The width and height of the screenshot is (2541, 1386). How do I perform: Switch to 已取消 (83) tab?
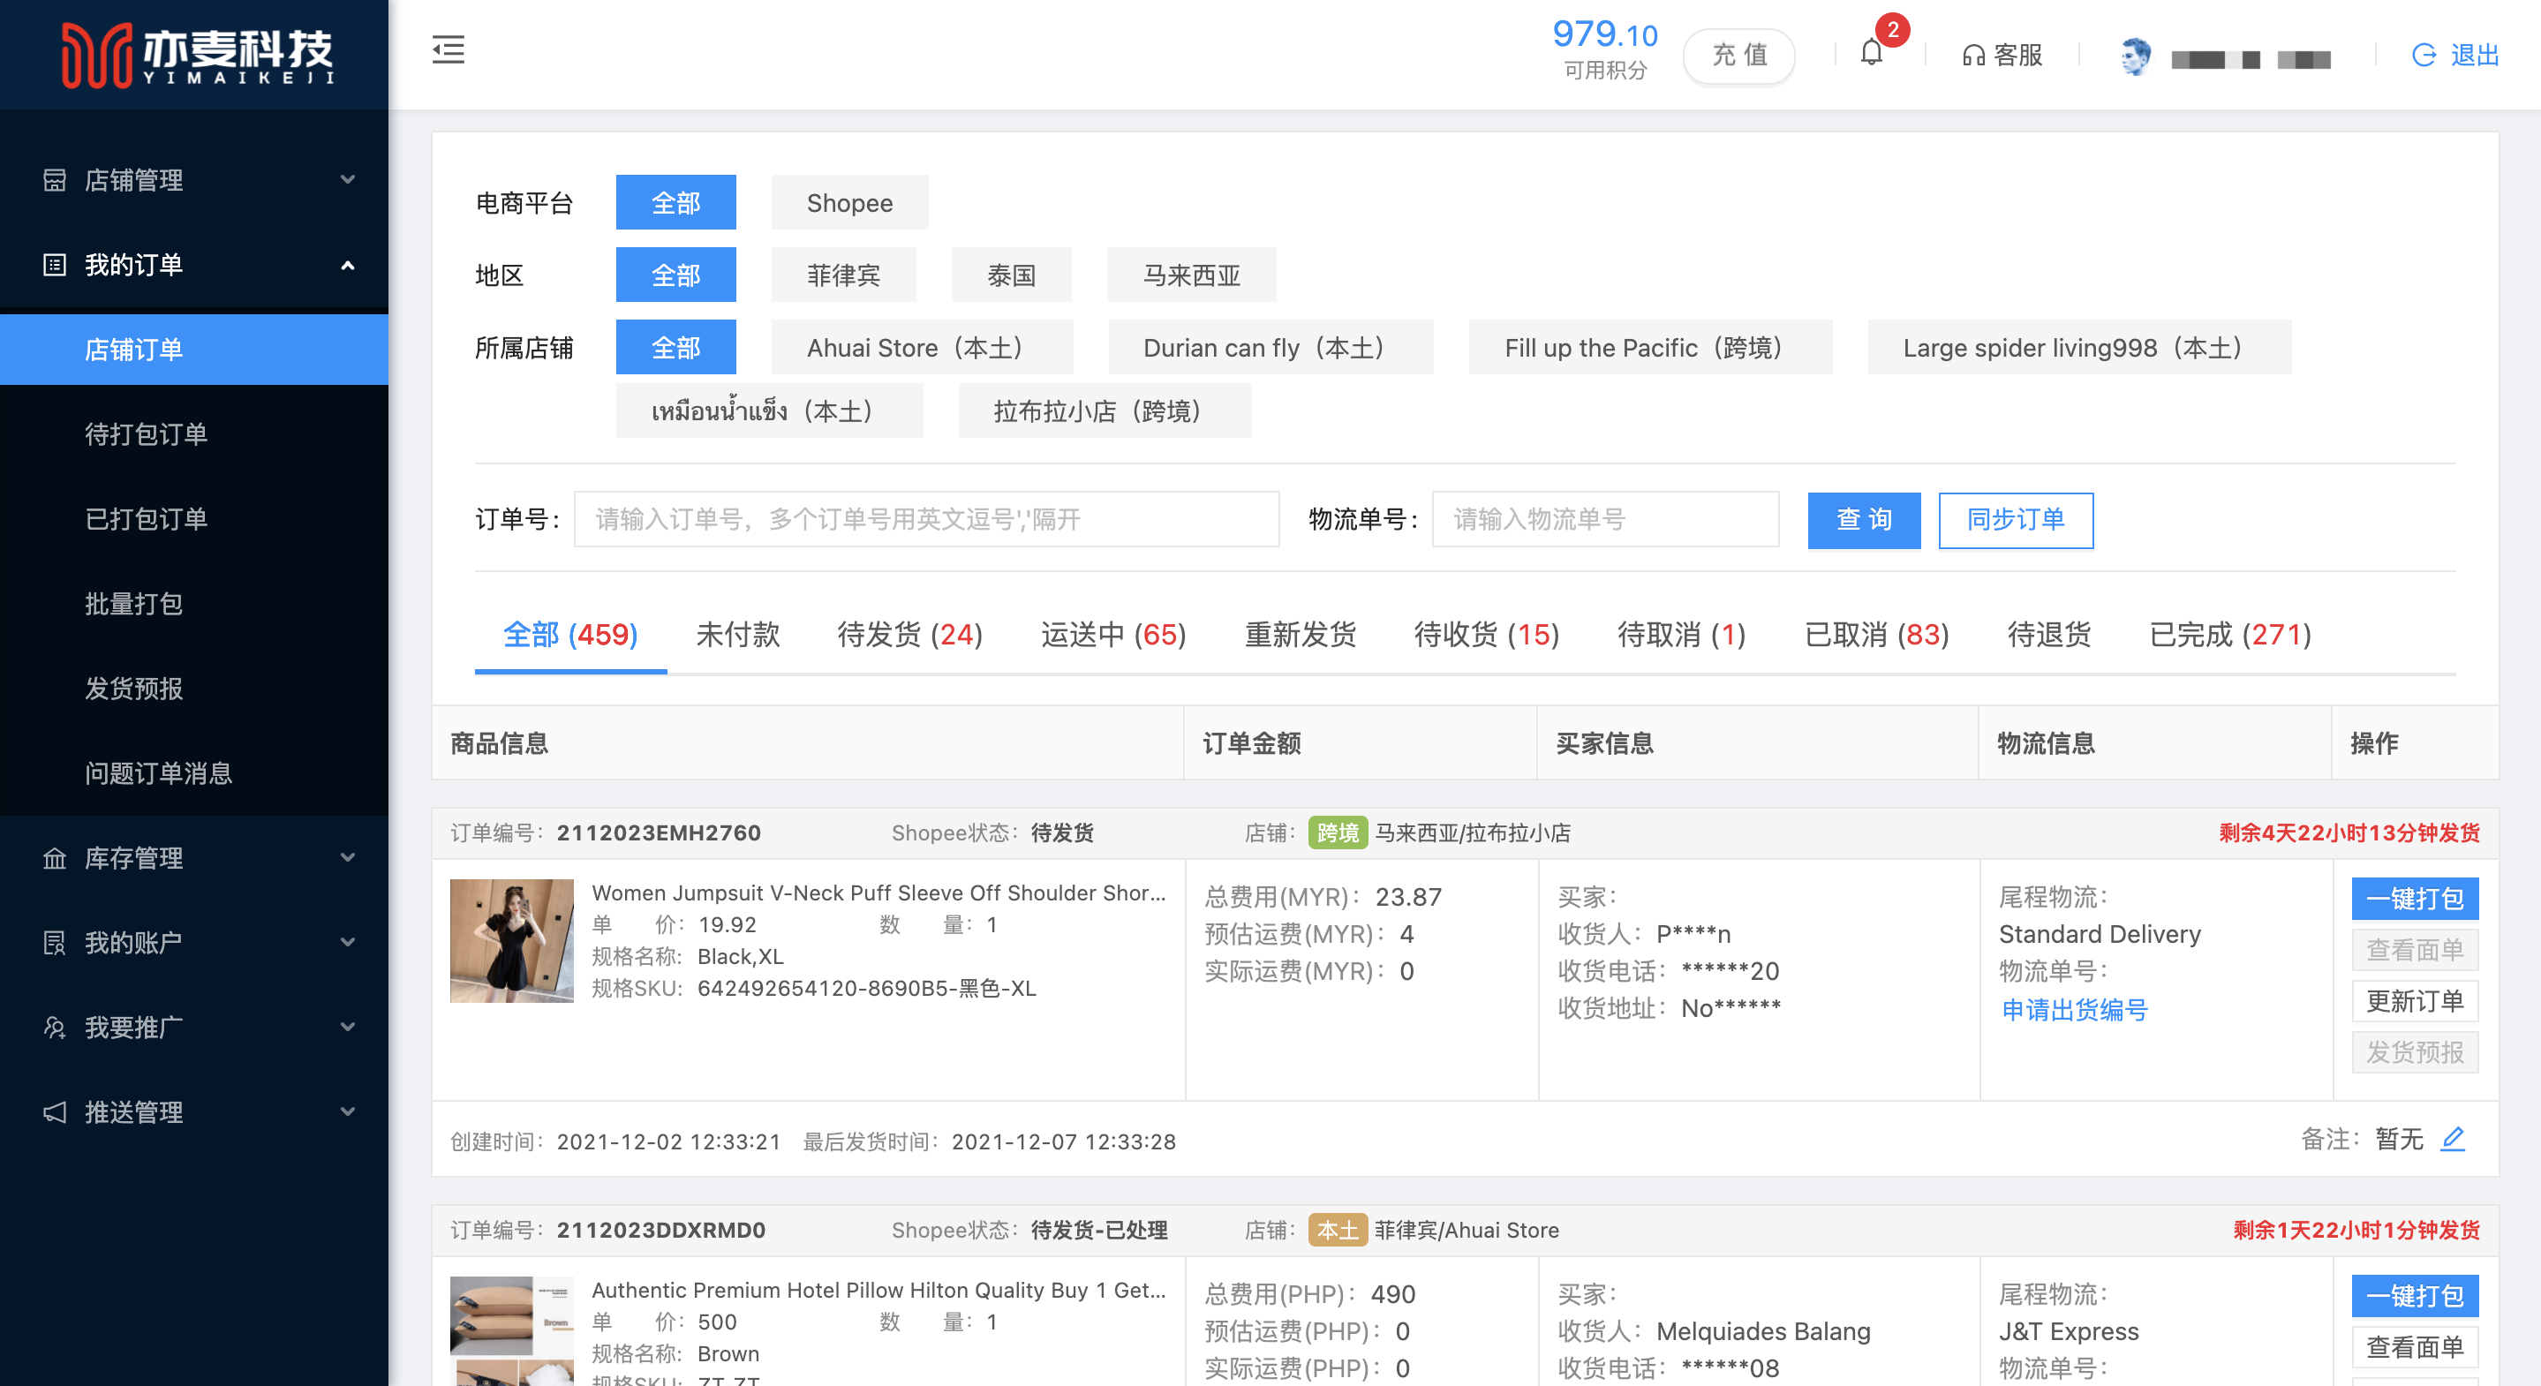point(1876,635)
